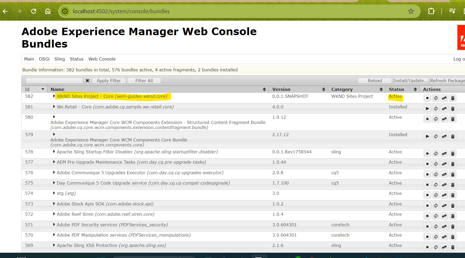Expand Apache Sling Startup Filter Disabler row

tap(54, 151)
